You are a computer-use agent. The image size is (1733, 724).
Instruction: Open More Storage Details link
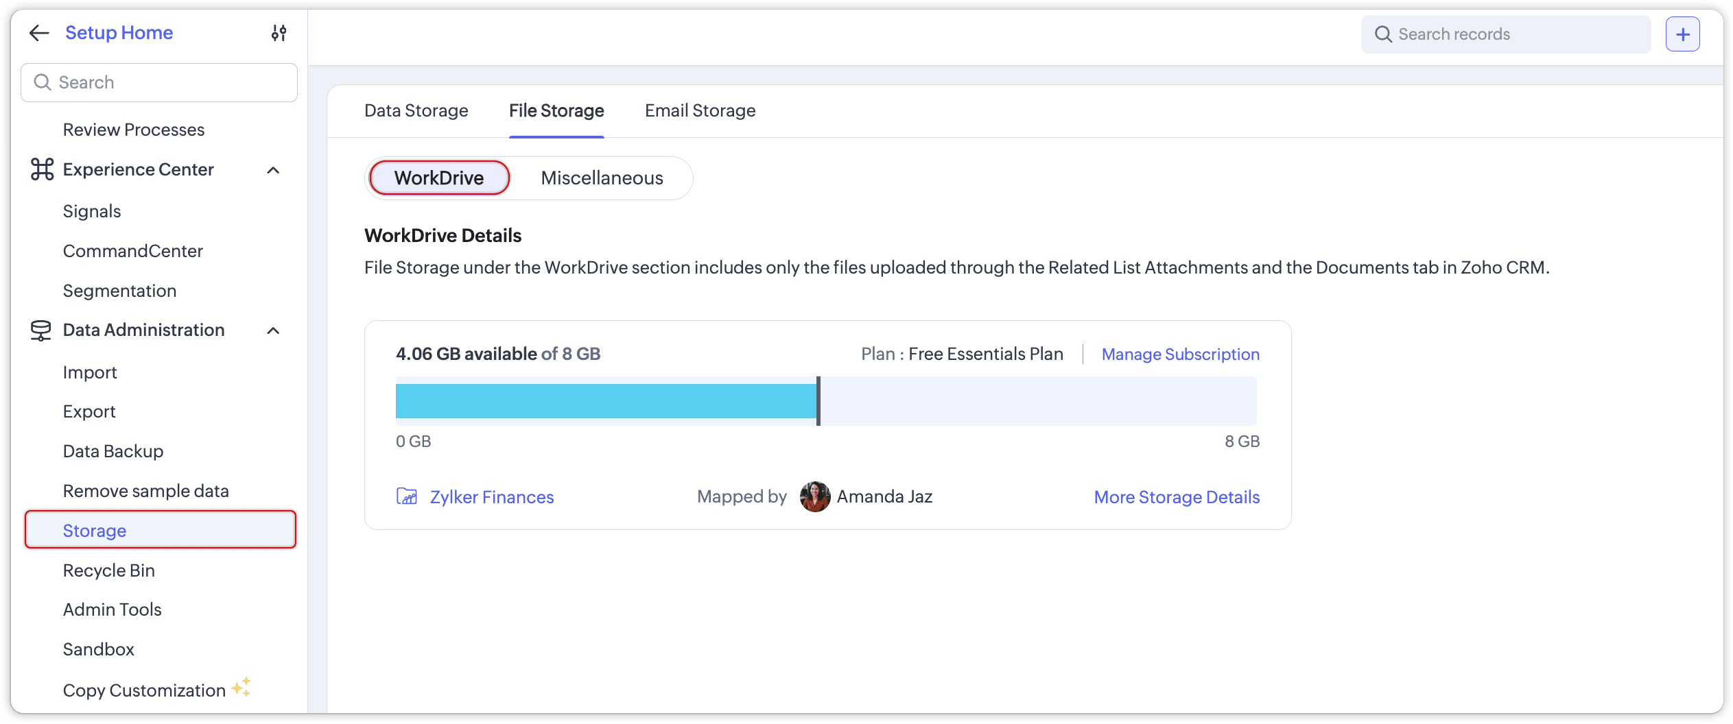(x=1177, y=497)
